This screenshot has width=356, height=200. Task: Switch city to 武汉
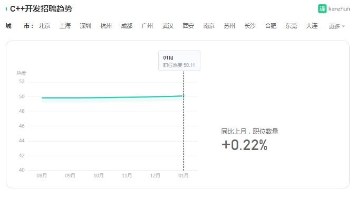(168, 26)
